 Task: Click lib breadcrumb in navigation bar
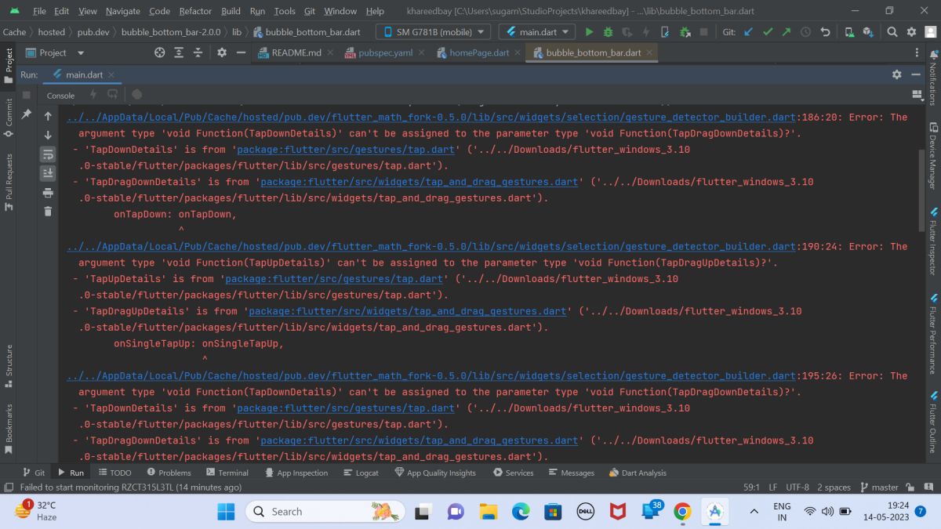(237, 32)
